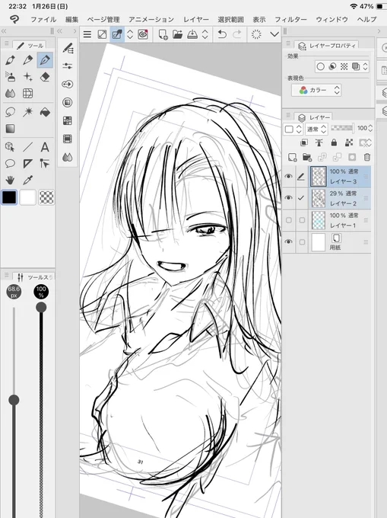This screenshot has width=387, height=518.
Task: Select the Correct line tool
Action: coord(45,163)
